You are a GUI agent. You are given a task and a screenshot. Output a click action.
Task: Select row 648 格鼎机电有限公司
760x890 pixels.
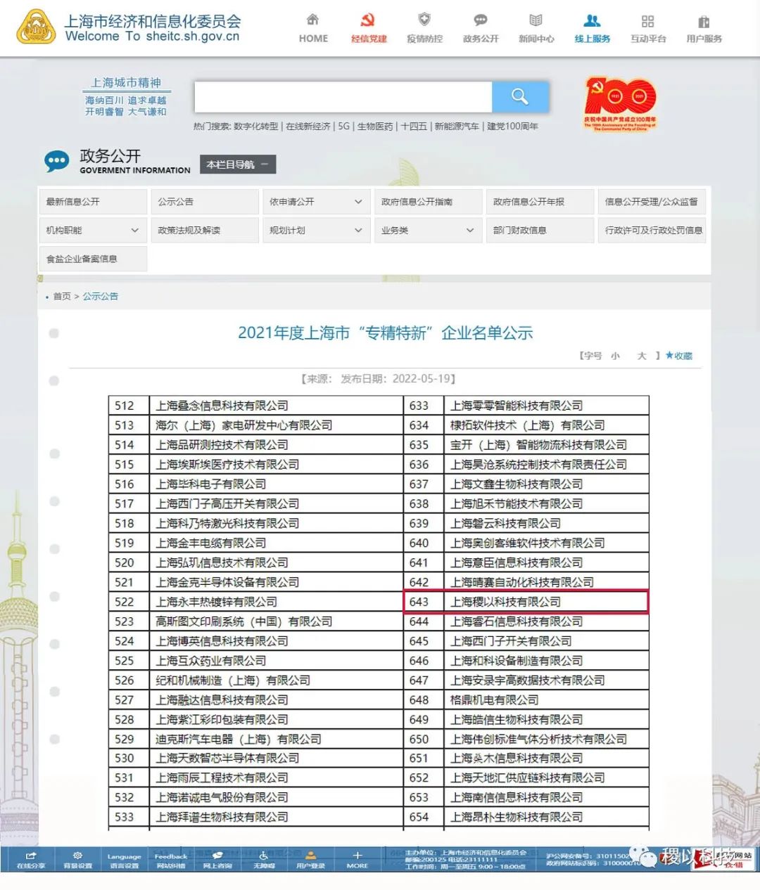(526, 700)
